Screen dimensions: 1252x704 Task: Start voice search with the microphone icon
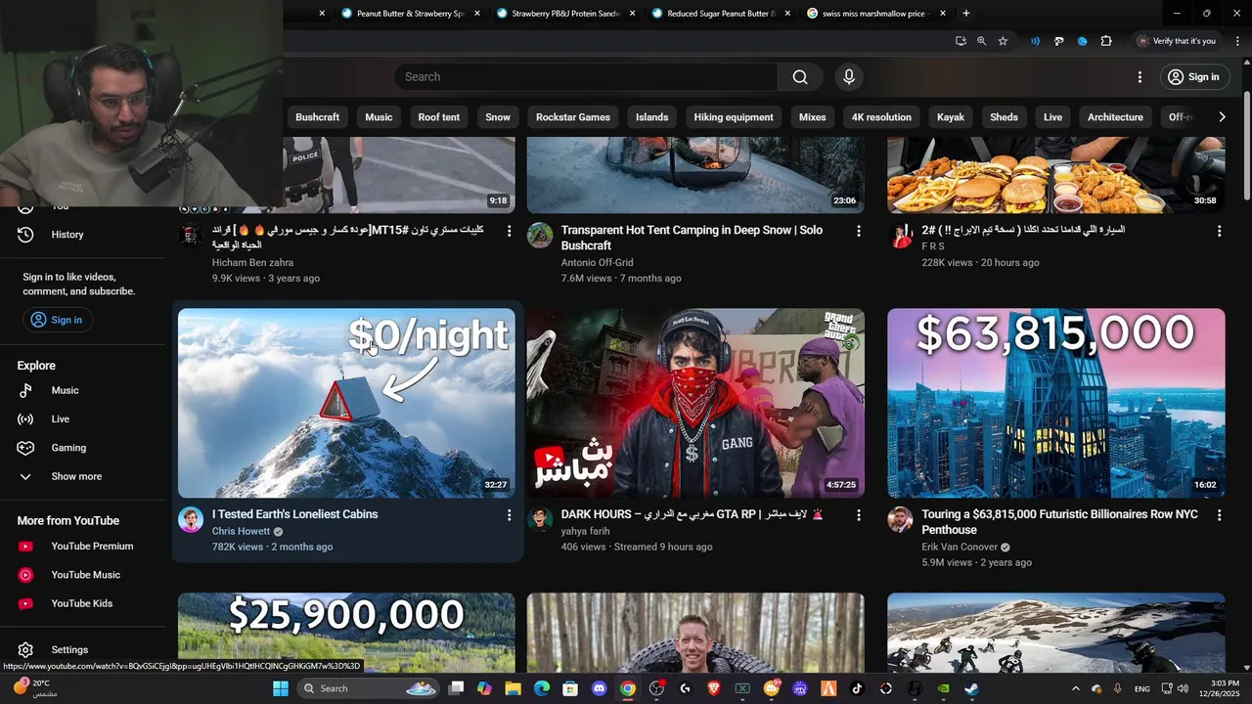click(849, 77)
